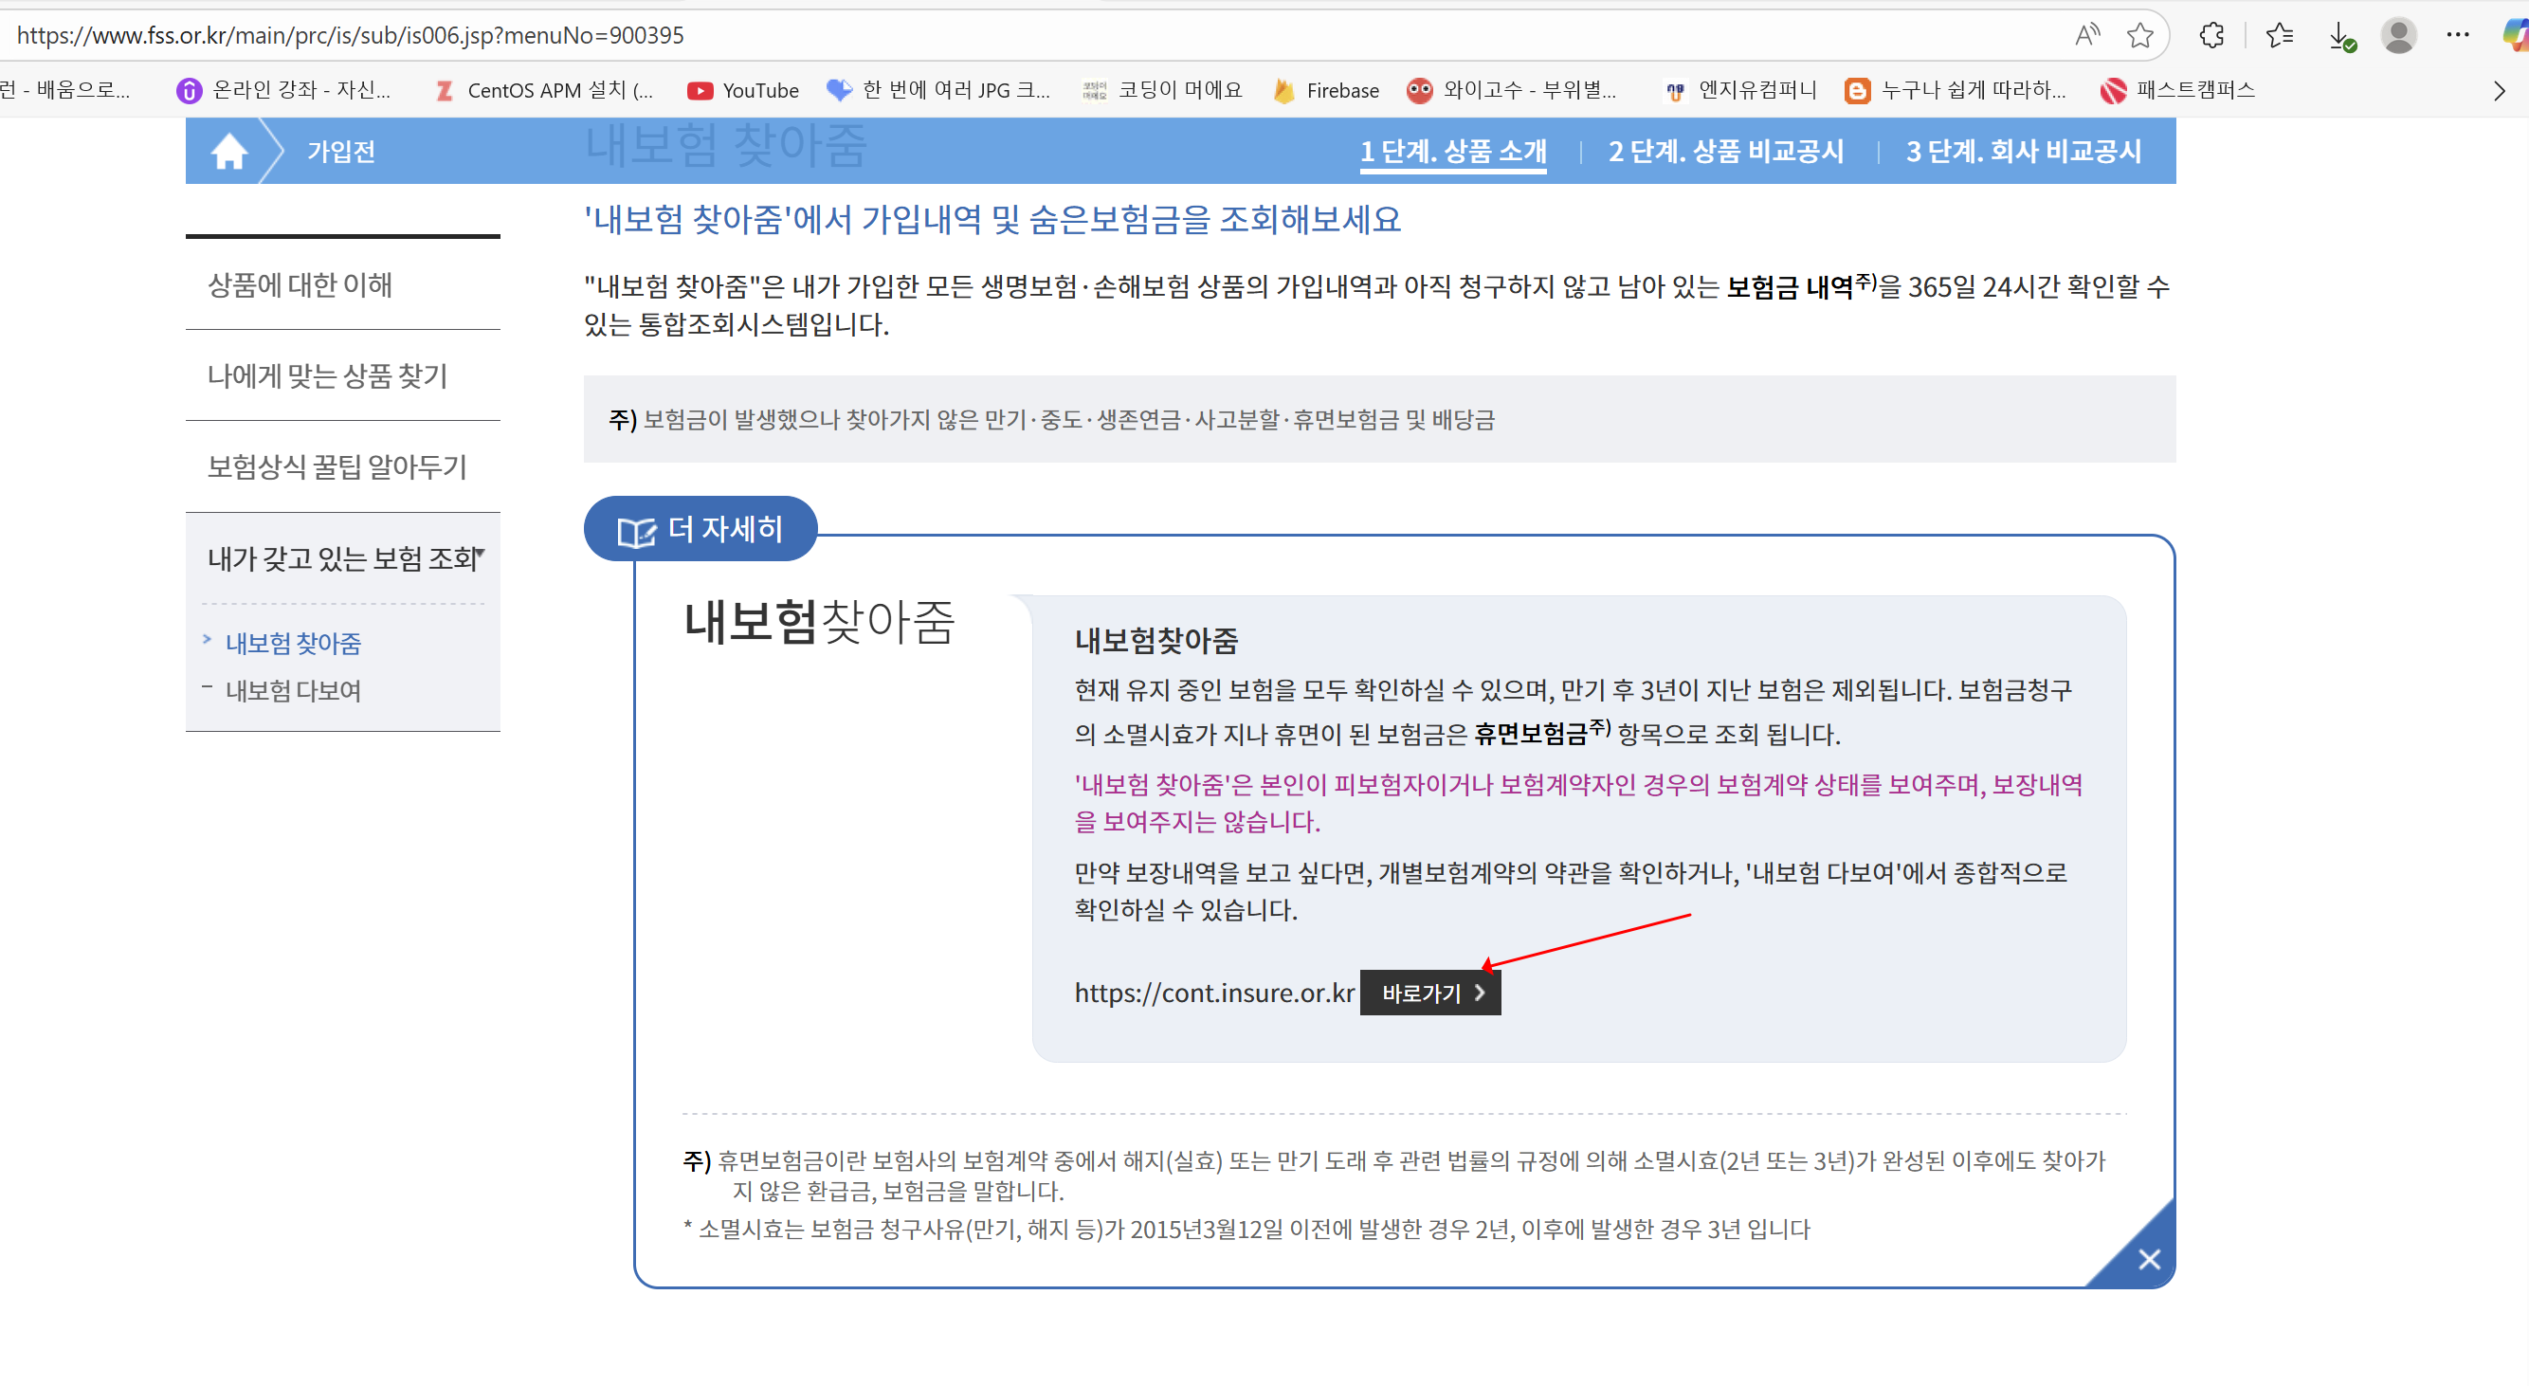
Task: Click the 바로가기 button
Action: pyautogui.click(x=1429, y=993)
